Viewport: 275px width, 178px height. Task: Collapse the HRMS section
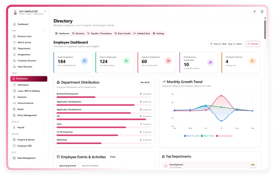44,73
